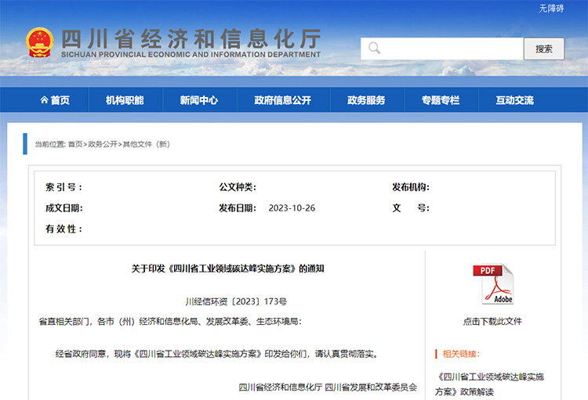588x400 pixels.
Task: Navigate to 互动交流 page
Action: click(514, 100)
